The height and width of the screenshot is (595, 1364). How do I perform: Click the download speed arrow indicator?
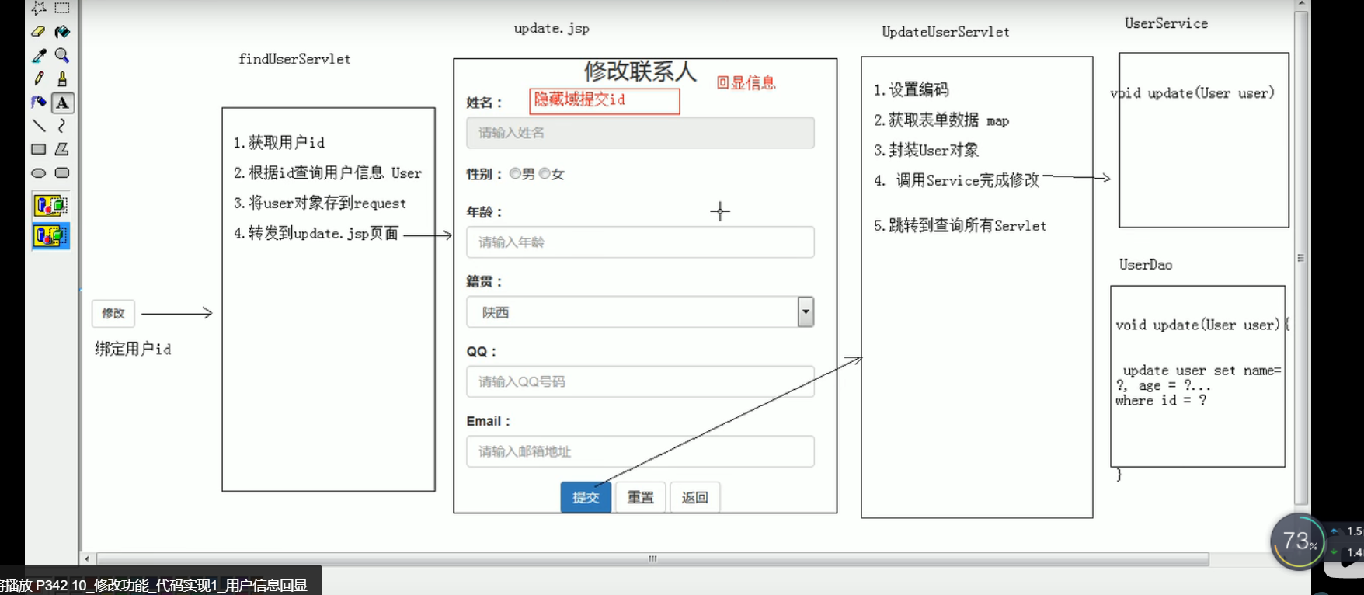(x=1334, y=552)
